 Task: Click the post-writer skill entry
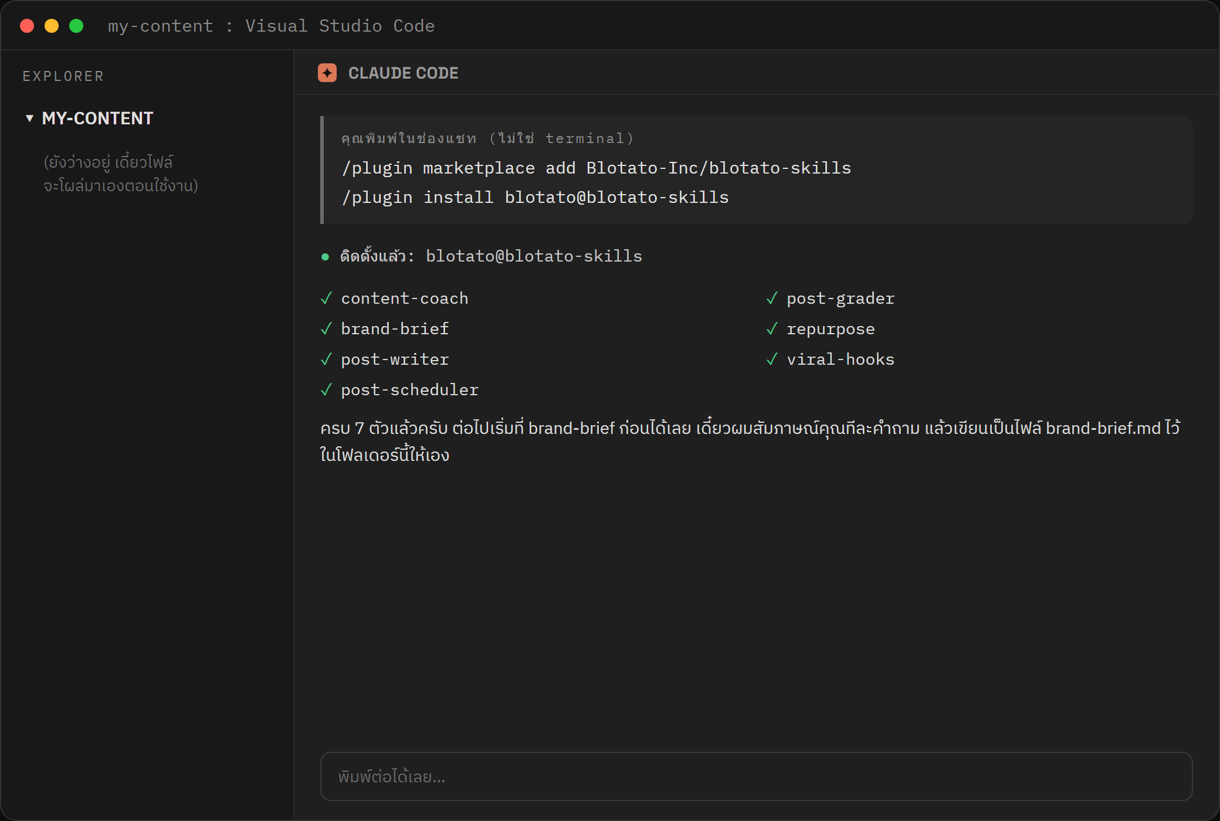click(395, 359)
